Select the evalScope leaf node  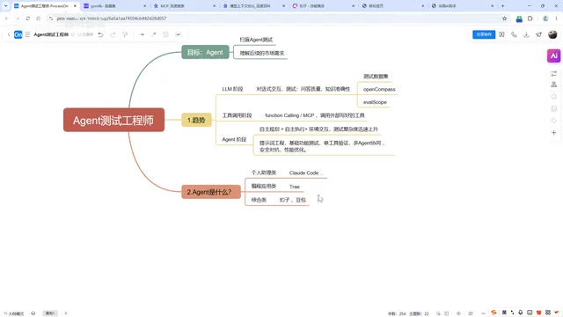click(375, 102)
